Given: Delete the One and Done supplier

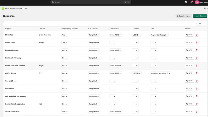Looking at the screenshot, I should pos(197,81).
